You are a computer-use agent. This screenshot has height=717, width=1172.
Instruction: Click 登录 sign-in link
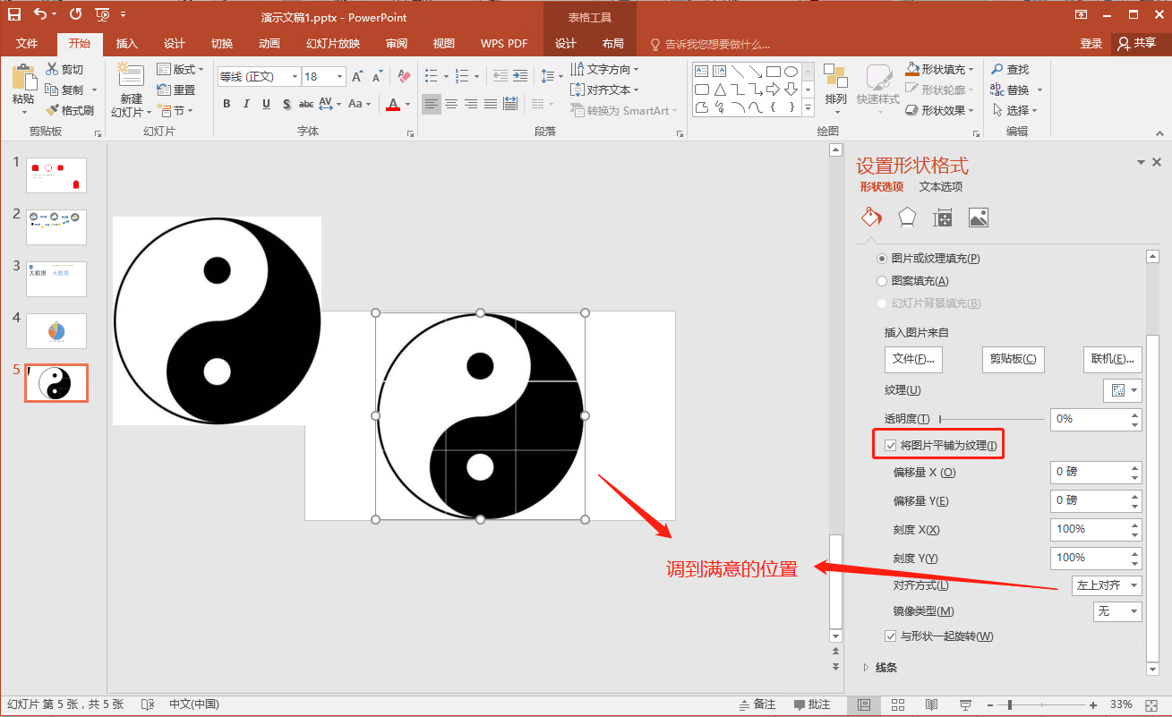pyautogui.click(x=1091, y=44)
